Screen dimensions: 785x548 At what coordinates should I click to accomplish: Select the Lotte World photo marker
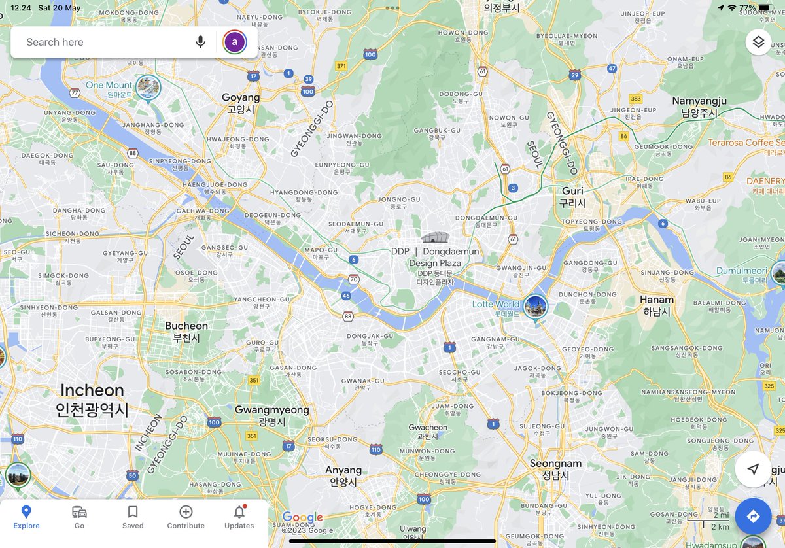tap(536, 307)
